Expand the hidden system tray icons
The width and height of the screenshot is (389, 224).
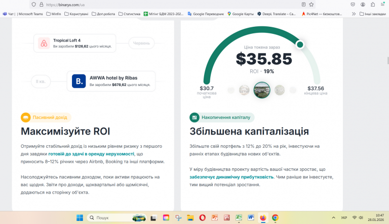[x=333, y=218]
